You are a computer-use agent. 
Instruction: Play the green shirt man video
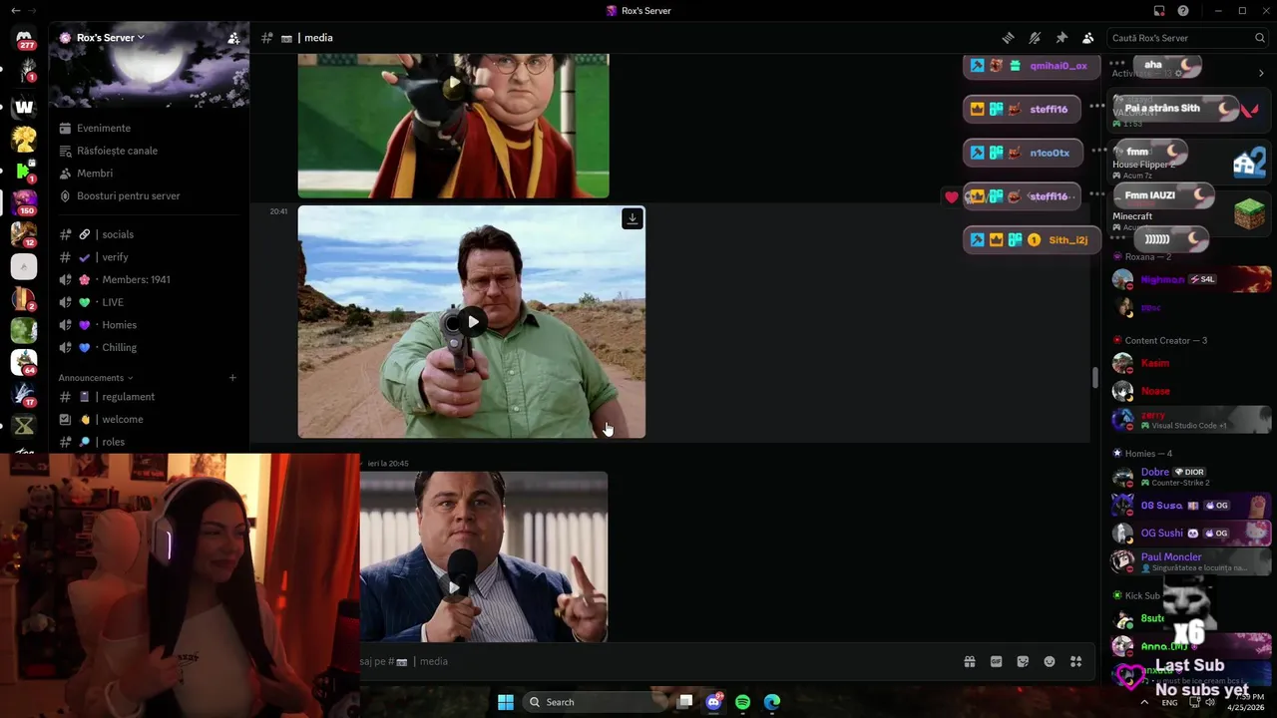pos(472,322)
